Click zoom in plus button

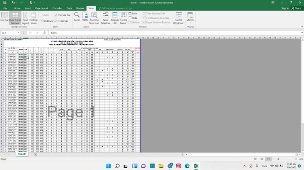tap(296, 159)
